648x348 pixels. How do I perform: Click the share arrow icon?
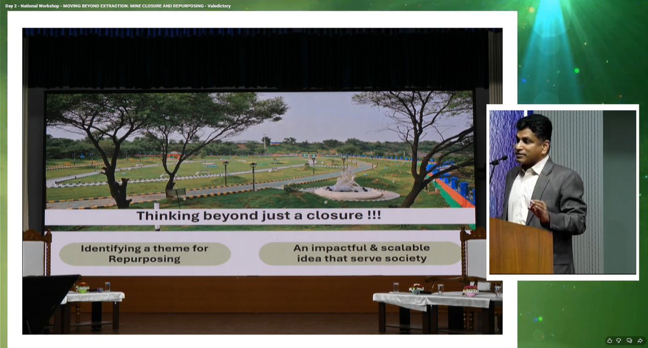639,340
